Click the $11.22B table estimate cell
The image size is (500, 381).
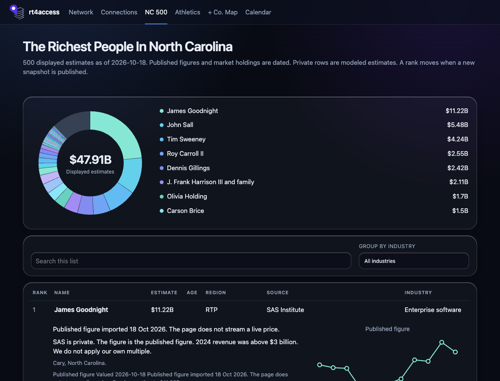(162, 309)
